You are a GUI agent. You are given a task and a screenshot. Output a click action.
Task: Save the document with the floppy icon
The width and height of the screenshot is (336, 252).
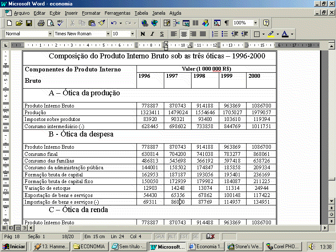29,23
